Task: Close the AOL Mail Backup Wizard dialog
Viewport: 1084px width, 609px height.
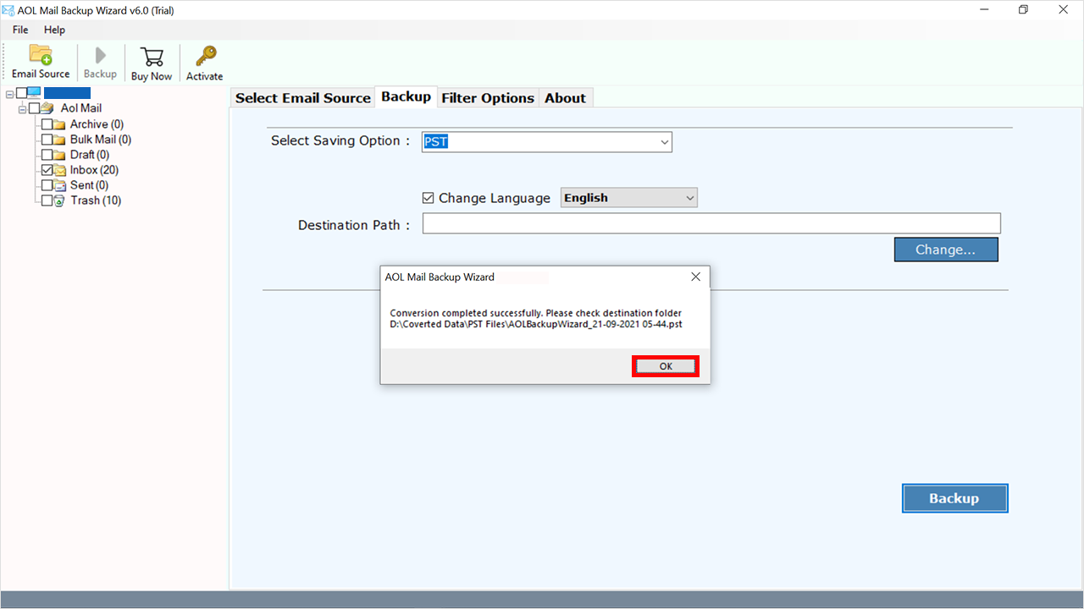Action: 695,277
